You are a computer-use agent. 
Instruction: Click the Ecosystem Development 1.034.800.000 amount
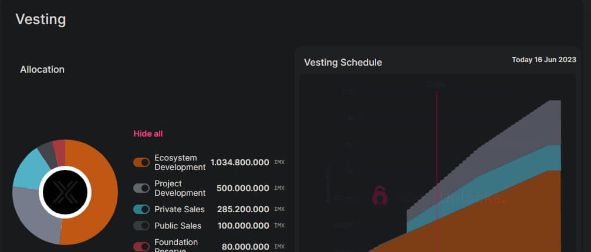click(239, 162)
